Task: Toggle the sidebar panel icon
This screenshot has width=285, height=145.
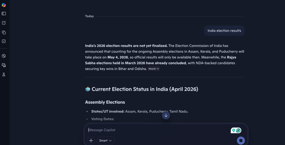Action: (4, 13)
